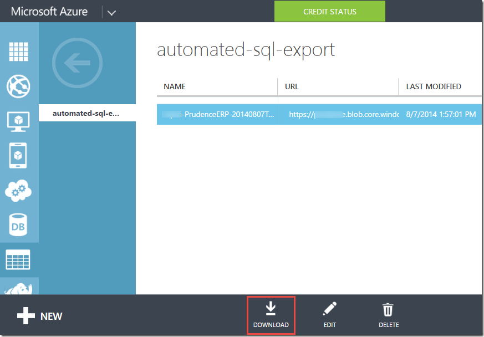This screenshot has height=337, width=484.
Task: Click the Microsoft Azure logo text
Action: [49, 12]
